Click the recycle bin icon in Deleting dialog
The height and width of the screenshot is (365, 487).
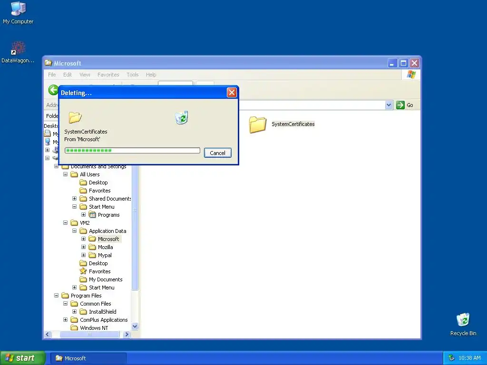click(181, 118)
